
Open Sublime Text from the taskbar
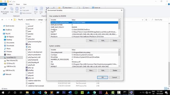(52, 93)
